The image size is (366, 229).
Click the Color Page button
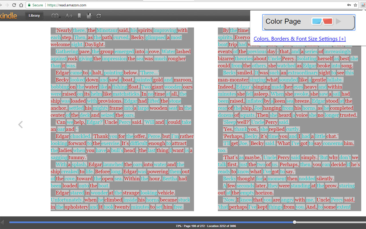click(309, 22)
